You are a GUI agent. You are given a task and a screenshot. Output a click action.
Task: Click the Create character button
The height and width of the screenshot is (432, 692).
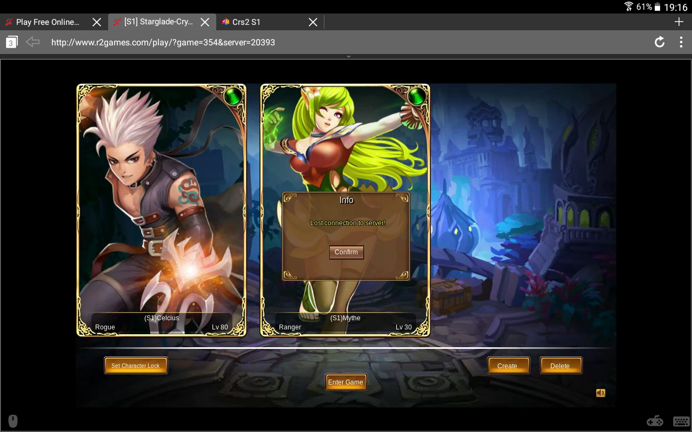click(508, 366)
